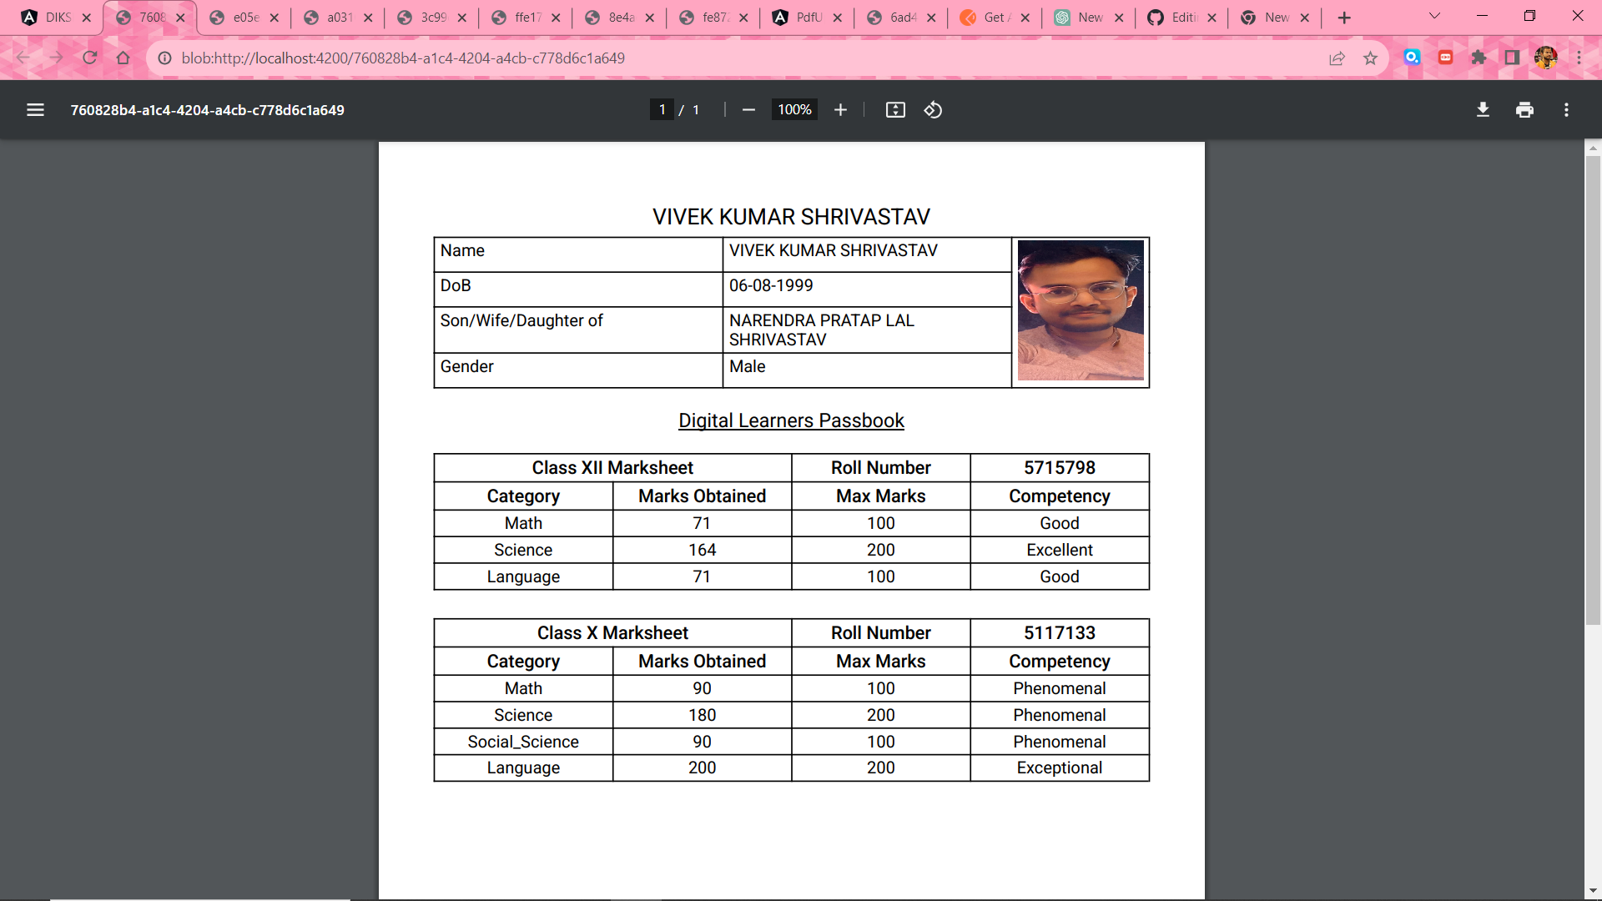Bookmark this page with star icon
This screenshot has height=901, width=1602.
click(x=1370, y=58)
